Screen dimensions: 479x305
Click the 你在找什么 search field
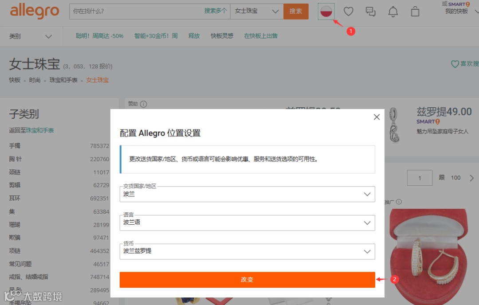(x=136, y=11)
